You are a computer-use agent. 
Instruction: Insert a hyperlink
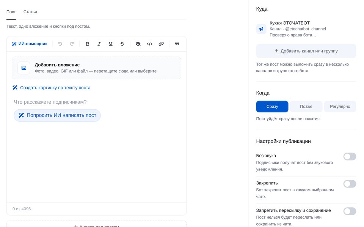pos(162,44)
